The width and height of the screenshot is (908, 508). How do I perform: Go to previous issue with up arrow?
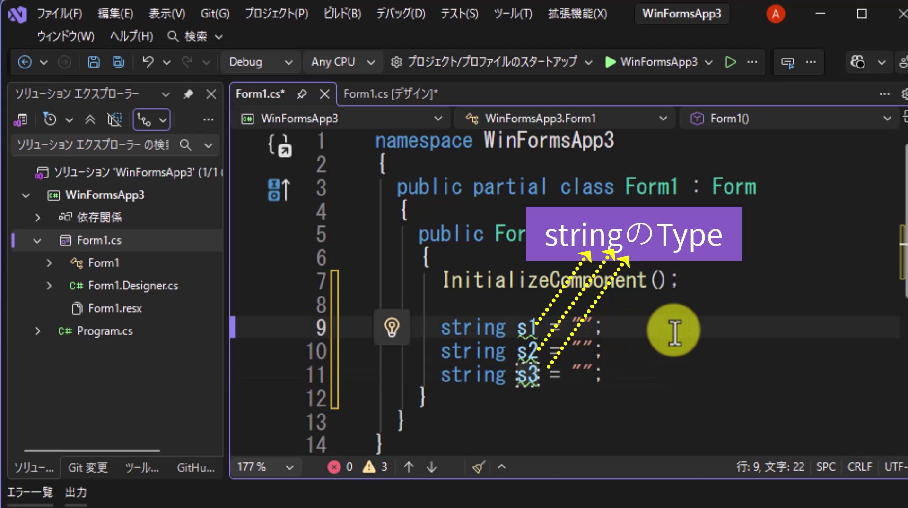pyautogui.click(x=409, y=467)
